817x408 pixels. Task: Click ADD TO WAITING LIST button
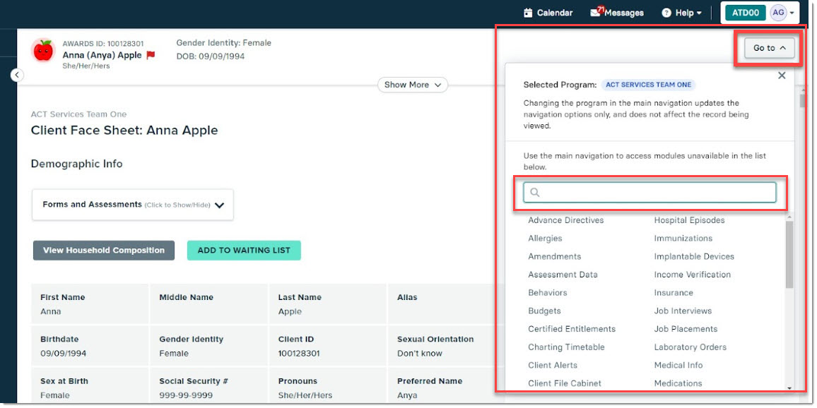(244, 251)
